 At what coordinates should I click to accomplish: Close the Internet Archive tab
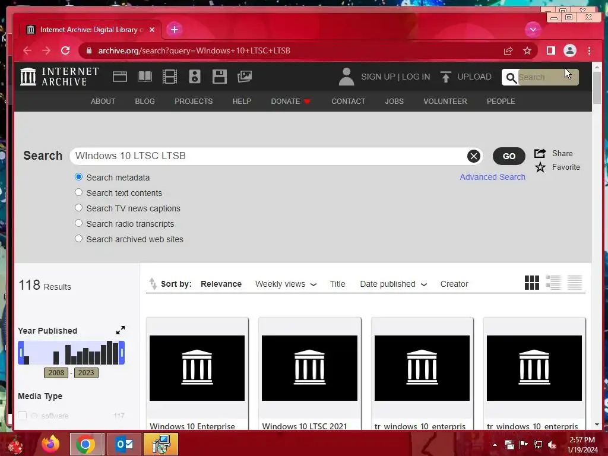coord(152,30)
